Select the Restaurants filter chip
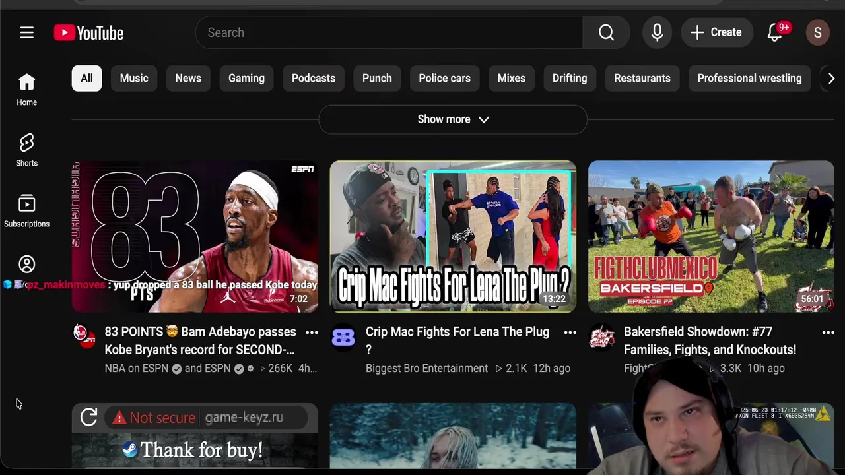 [x=642, y=78]
